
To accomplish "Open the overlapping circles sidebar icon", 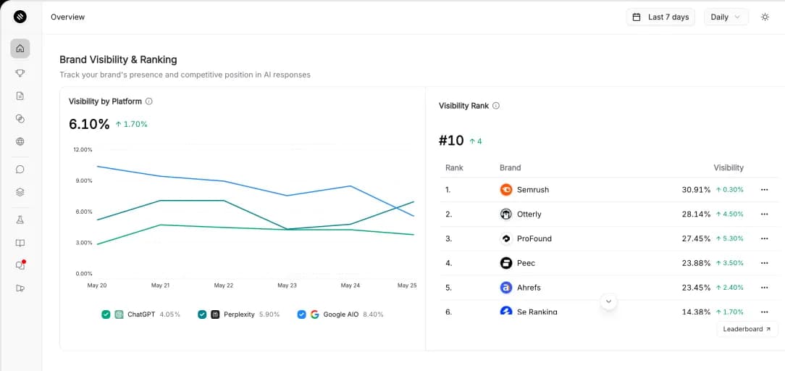I will tap(20, 119).
